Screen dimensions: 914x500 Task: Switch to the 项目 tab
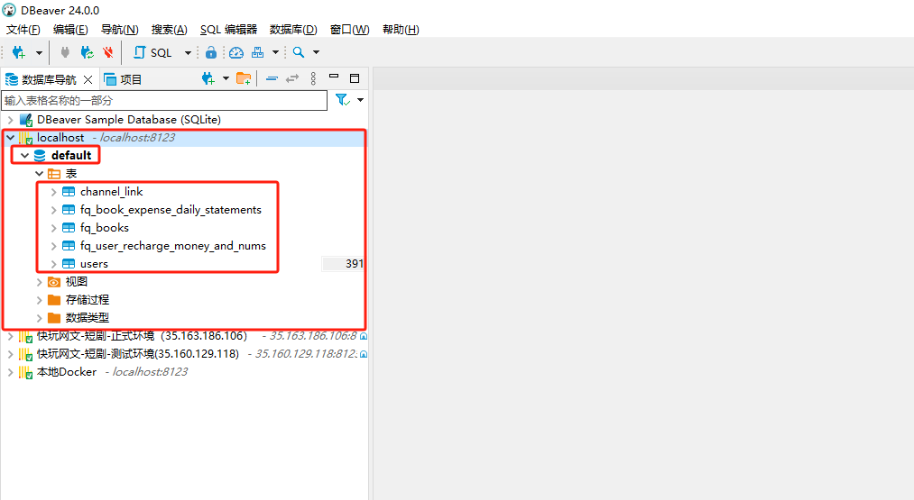pyautogui.click(x=123, y=80)
